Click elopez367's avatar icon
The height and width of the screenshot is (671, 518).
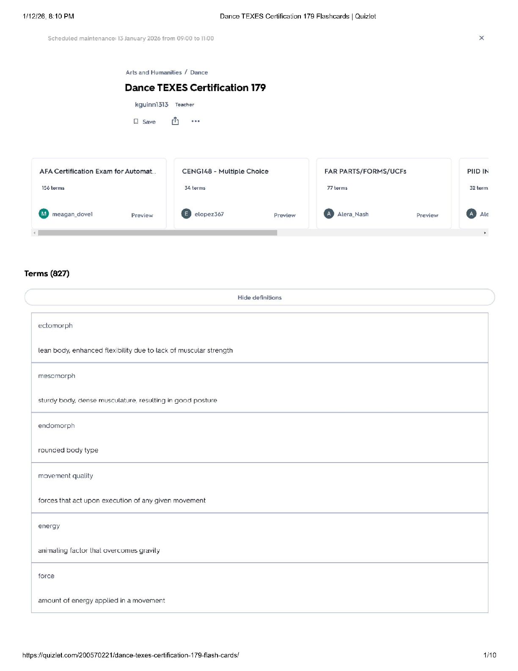[186, 214]
